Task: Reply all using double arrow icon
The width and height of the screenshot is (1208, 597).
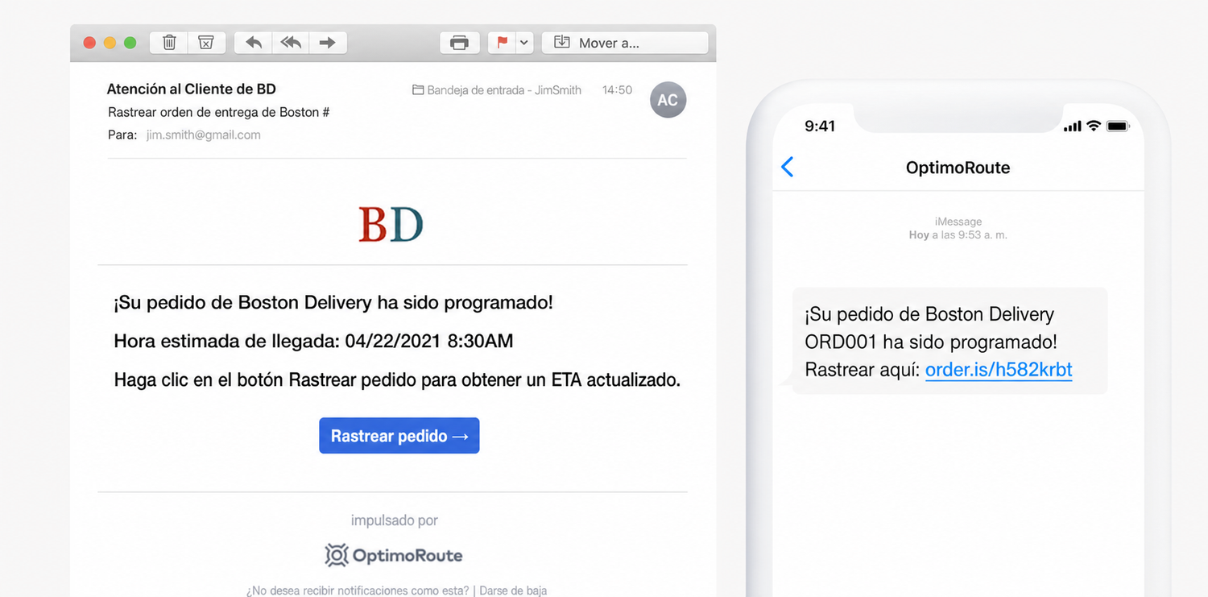Action: point(291,43)
